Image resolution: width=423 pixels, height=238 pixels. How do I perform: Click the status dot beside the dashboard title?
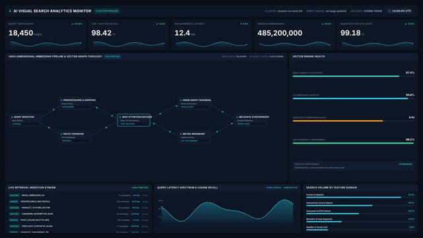[x=10, y=11]
